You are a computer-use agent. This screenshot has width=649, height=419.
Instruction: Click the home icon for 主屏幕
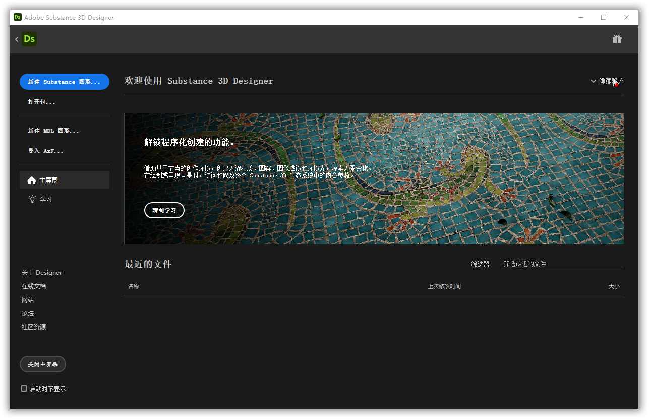(32, 181)
